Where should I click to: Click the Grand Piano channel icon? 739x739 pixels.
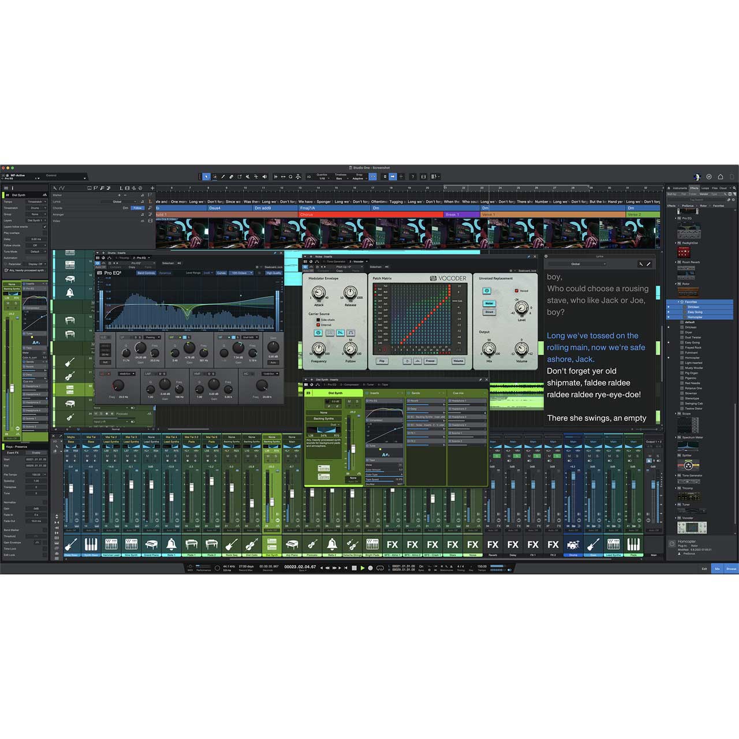[151, 544]
